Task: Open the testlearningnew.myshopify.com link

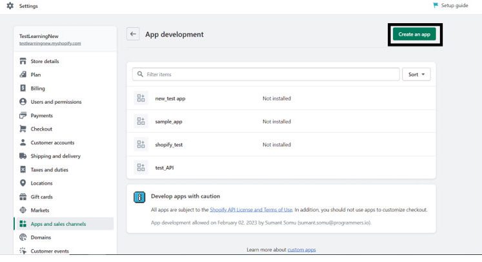Action: click(50, 44)
